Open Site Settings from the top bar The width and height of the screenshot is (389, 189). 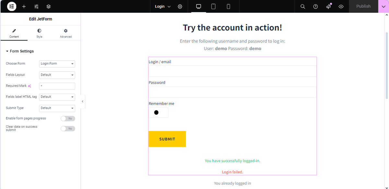pos(180,6)
